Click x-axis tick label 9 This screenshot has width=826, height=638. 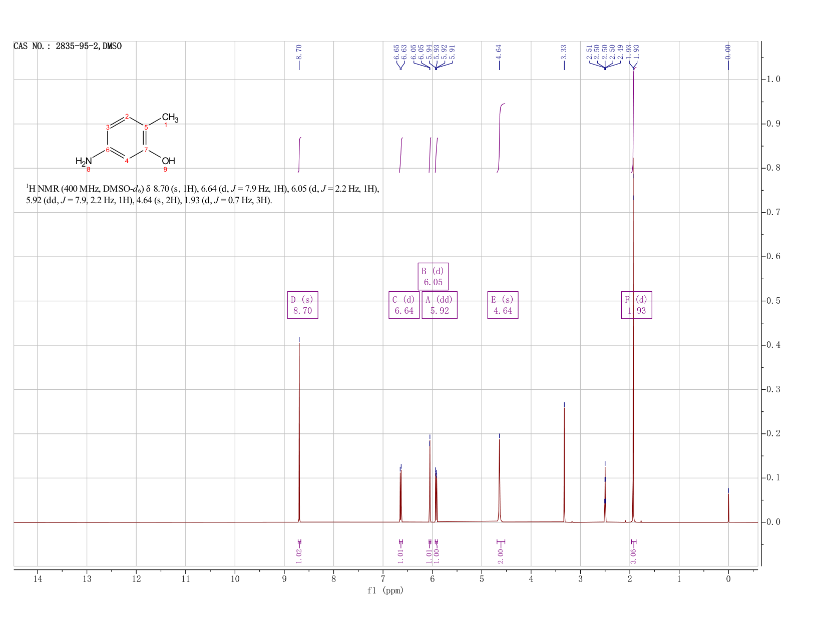[x=284, y=579]
